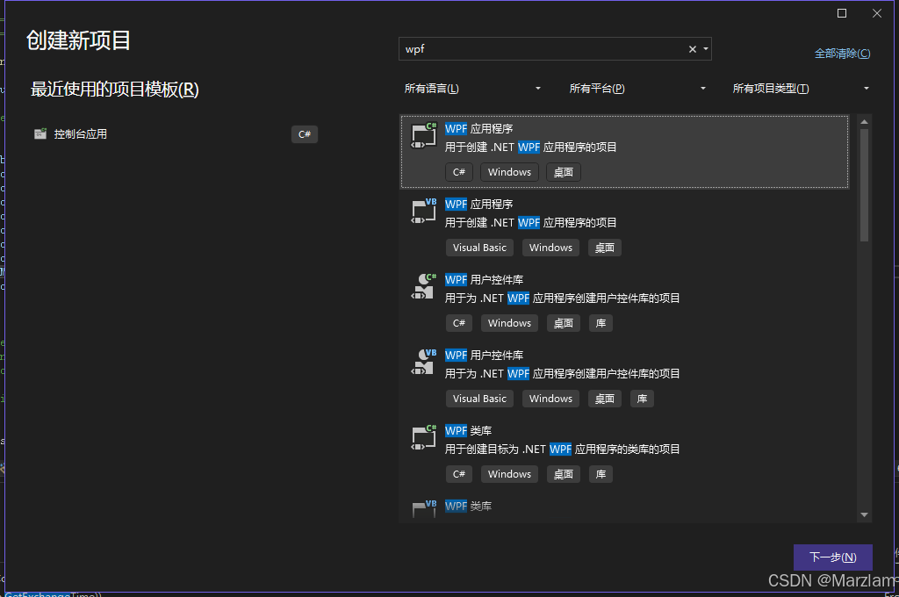Close the 创建新项目 dialog
The height and width of the screenshot is (597, 899).
coord(877,13)
